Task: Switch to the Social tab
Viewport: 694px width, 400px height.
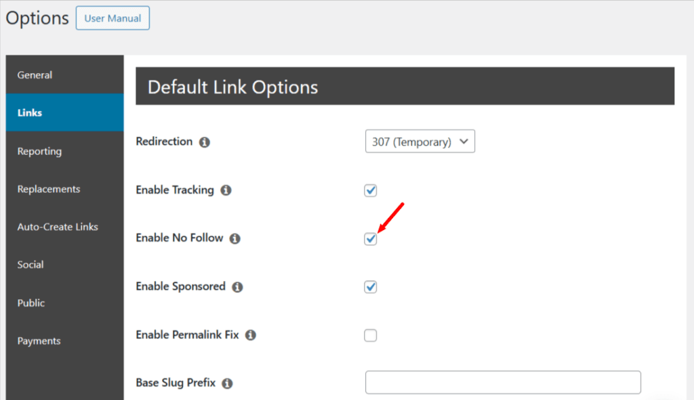Action: (30, 265)
